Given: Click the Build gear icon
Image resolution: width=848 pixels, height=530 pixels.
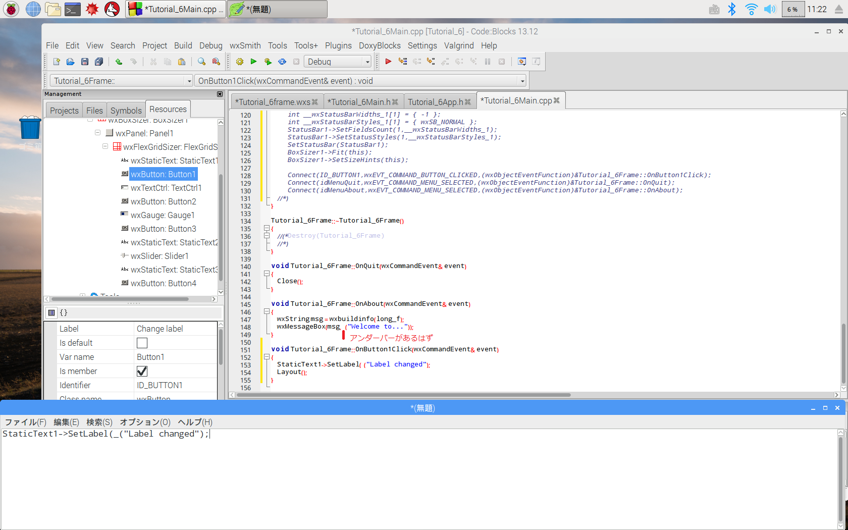Looking at the screenshot, I should pyautogui.click(x=240, y=62).
